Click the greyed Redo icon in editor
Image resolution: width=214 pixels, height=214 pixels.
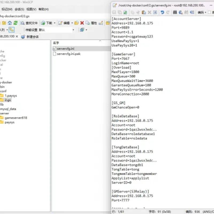(168, 12)
